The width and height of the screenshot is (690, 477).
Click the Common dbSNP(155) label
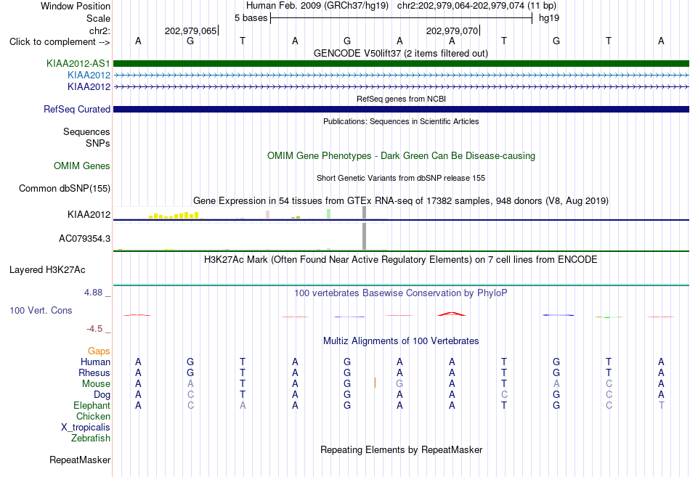[x=64, y=188]
